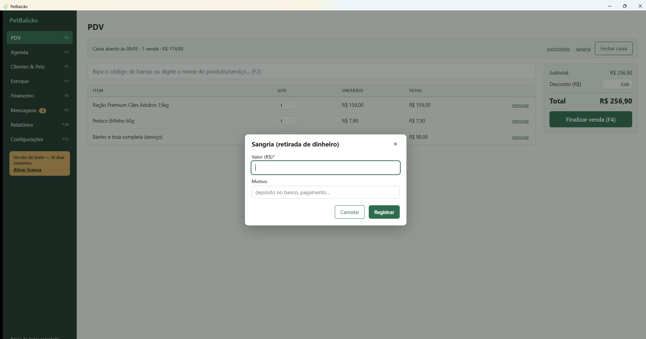Focus the Valor (R$) input field
The width and height of the screenshot is (646, 339).
[325, 168]
